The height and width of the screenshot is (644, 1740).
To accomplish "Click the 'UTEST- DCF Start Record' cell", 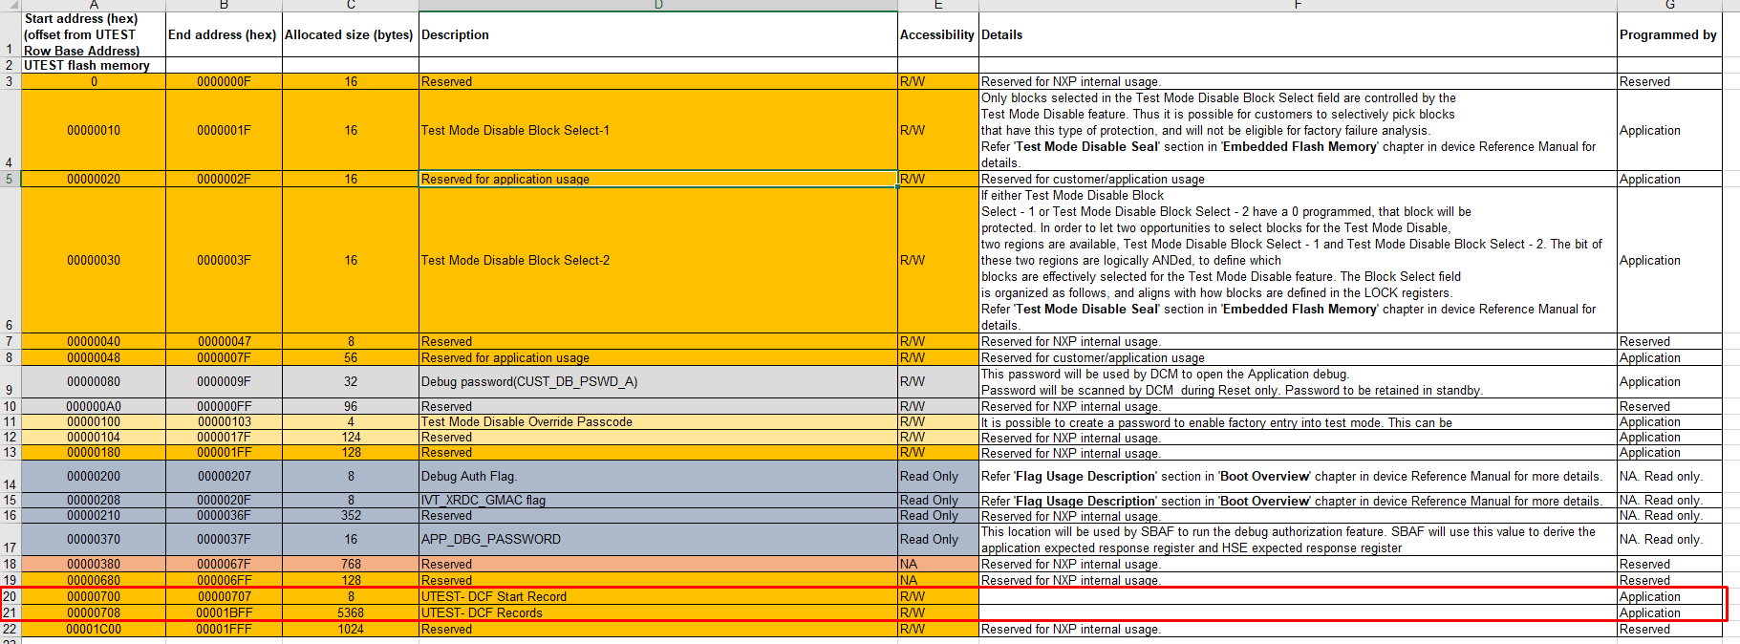I will pos(658,596).
